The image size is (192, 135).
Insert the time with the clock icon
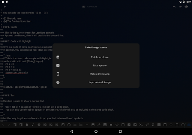(69, 125)
